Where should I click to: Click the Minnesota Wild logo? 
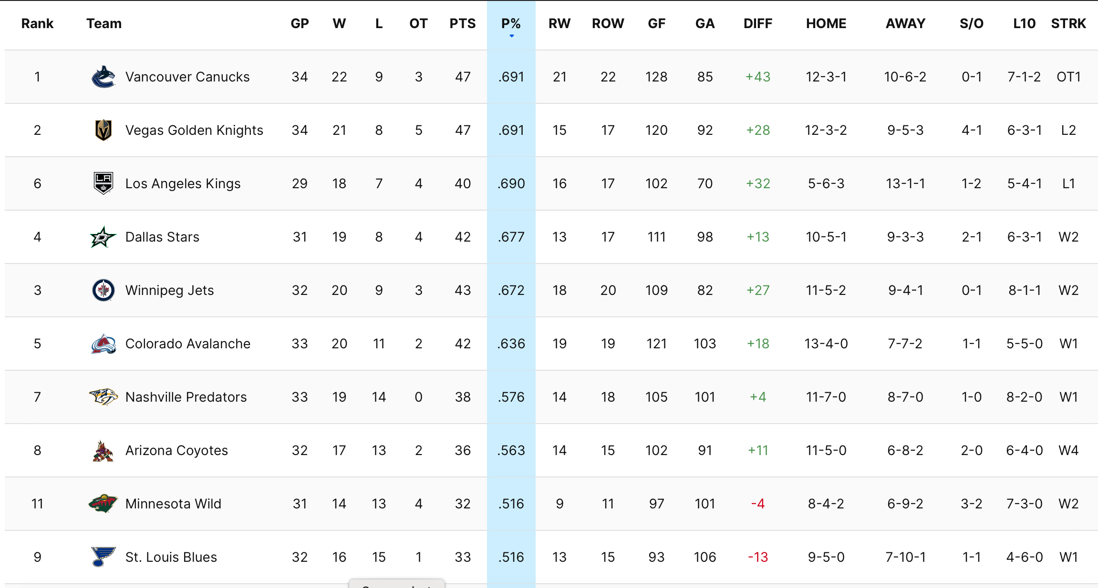pyautogui.click(x=103, y=504)
